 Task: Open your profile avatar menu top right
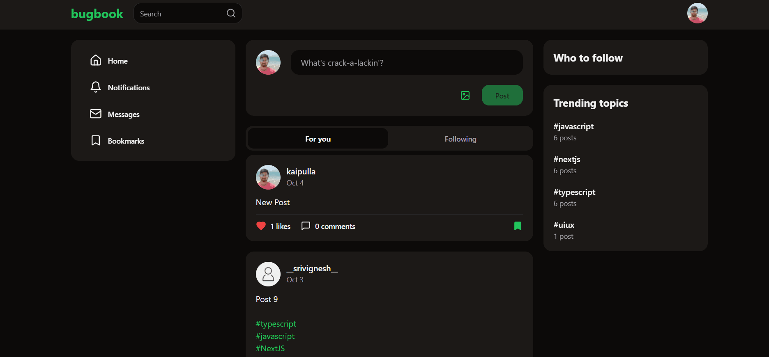click(697, 13)
